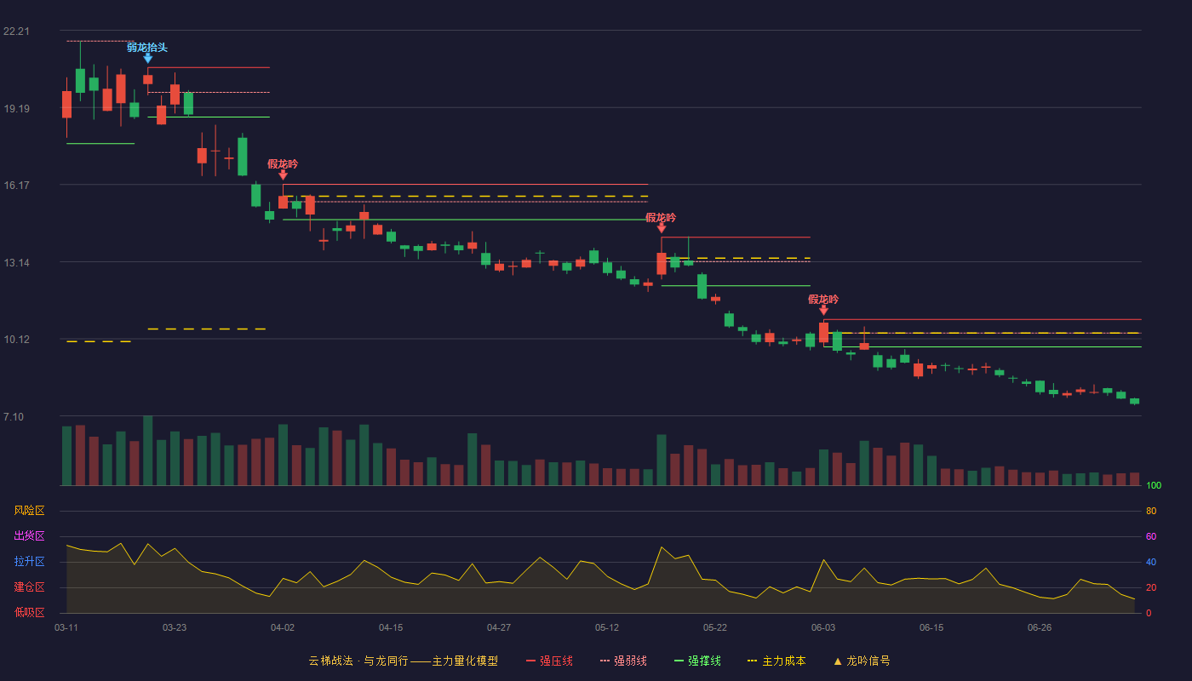Click the first red 假龙吟 arrow marker
The image size is (1192, 681).
[283, 175]
